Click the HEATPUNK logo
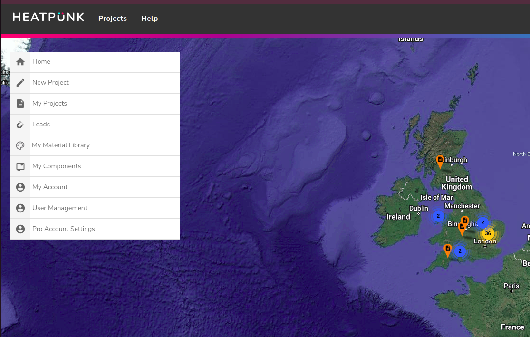The image size is (530, 337). [x=48, y=17]
